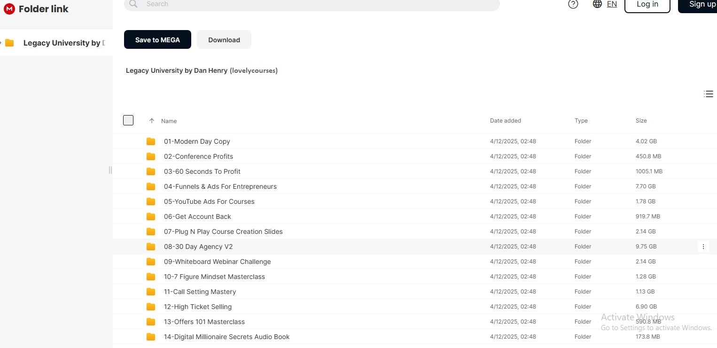Open three-dot options for 08-30 Day Agency V2
This screenshot has height=348, width=717.
(x=703, y=247)
